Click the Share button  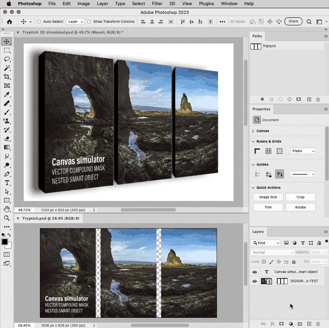coord(293,21)
